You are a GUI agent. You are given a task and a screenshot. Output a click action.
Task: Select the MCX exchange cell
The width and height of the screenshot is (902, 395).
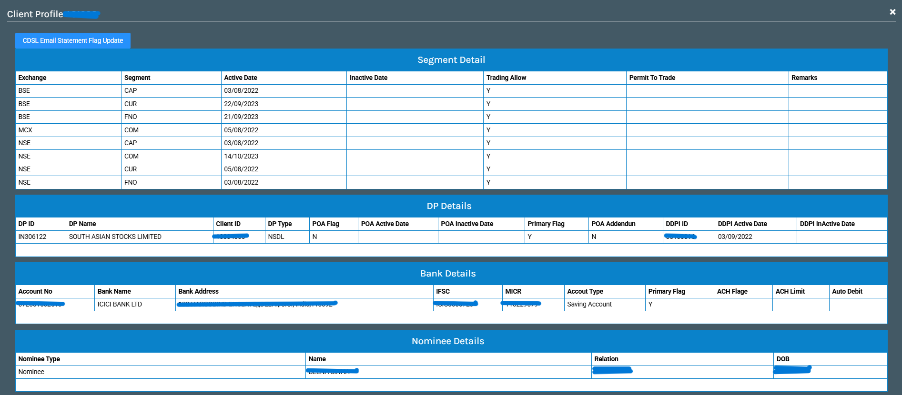pos(25,130)
